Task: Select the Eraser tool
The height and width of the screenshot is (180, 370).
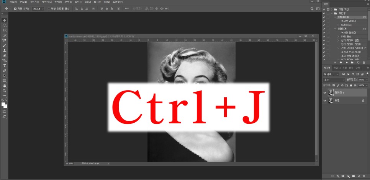Action: point(5,55)
